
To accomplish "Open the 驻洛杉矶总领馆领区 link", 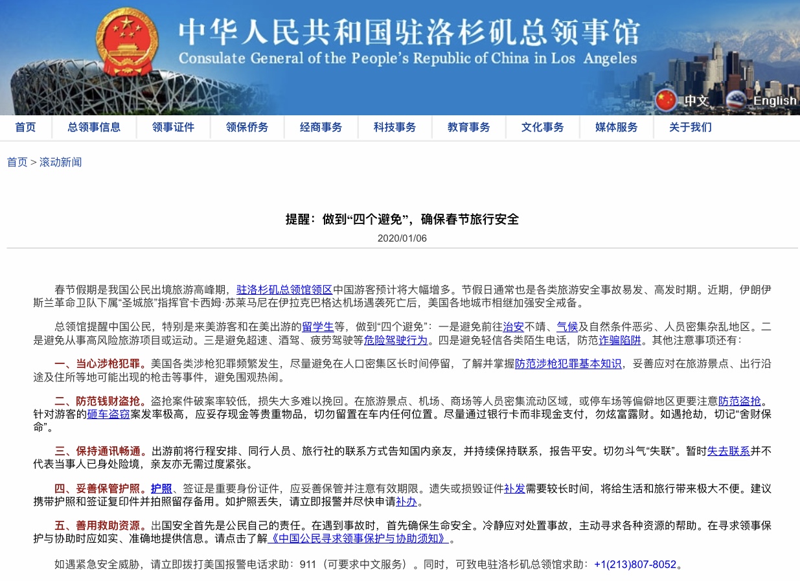I will pos(284,290).
